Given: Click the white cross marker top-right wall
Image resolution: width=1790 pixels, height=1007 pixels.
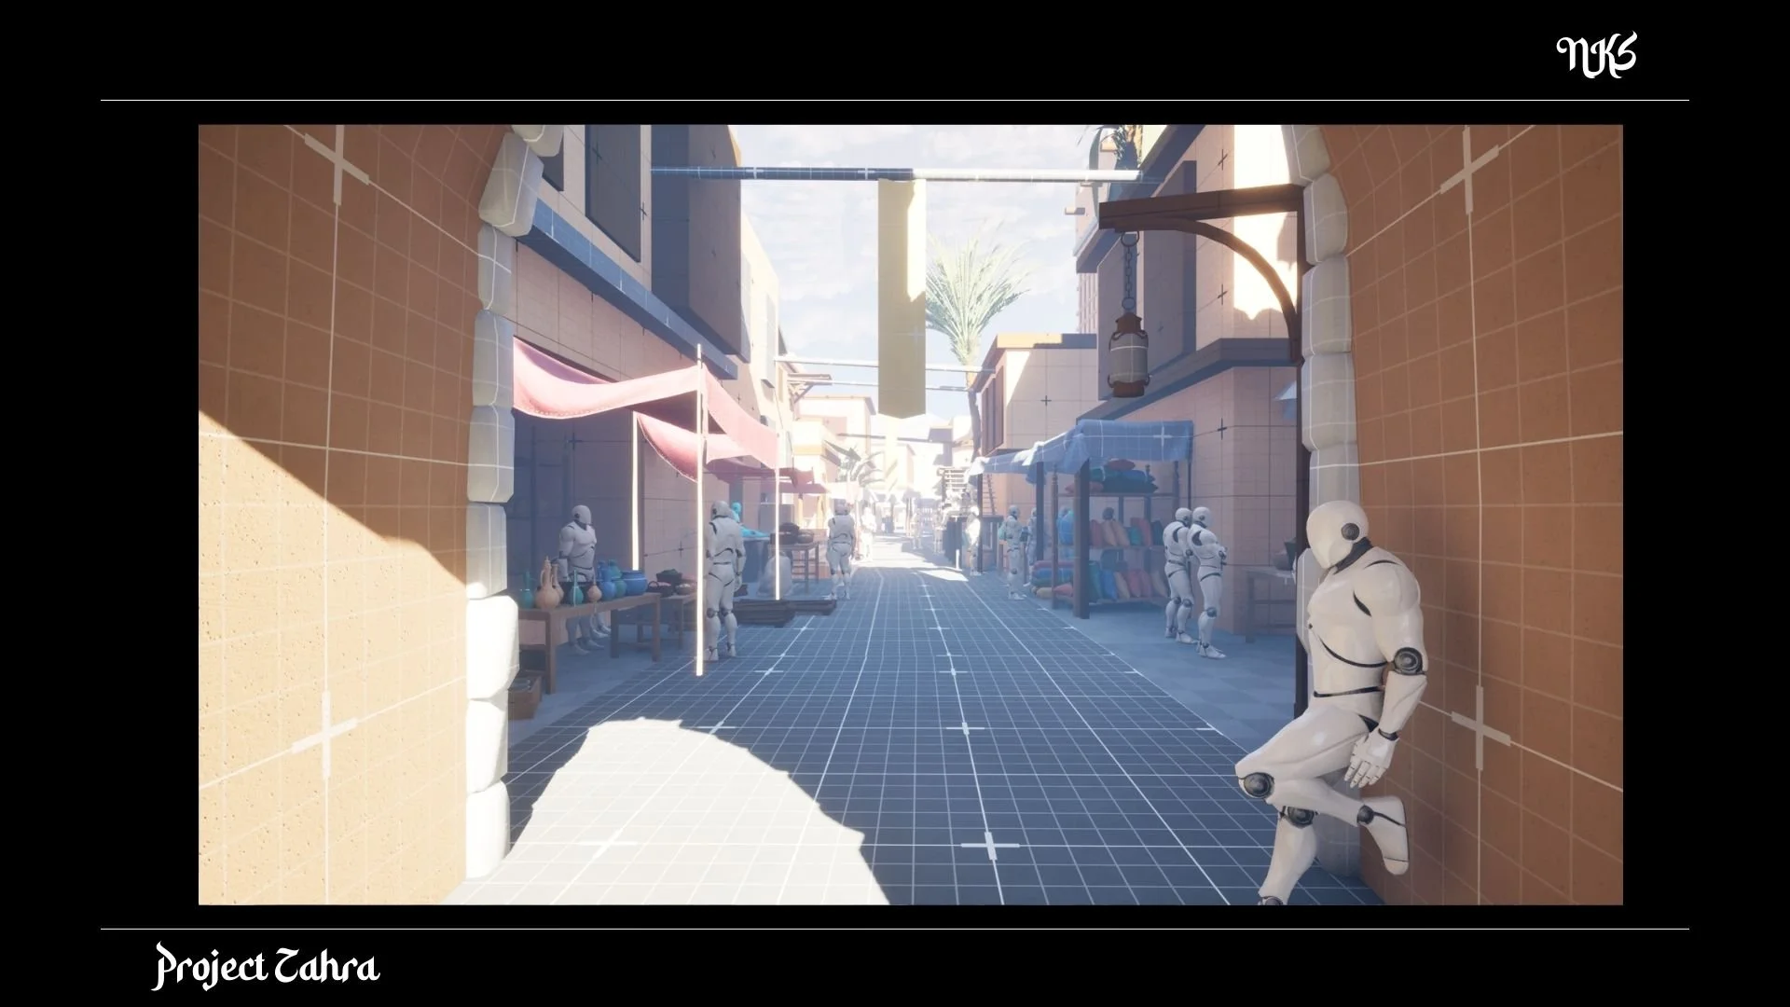Looking at the screenshot, I should click(x=1468, y=172).
